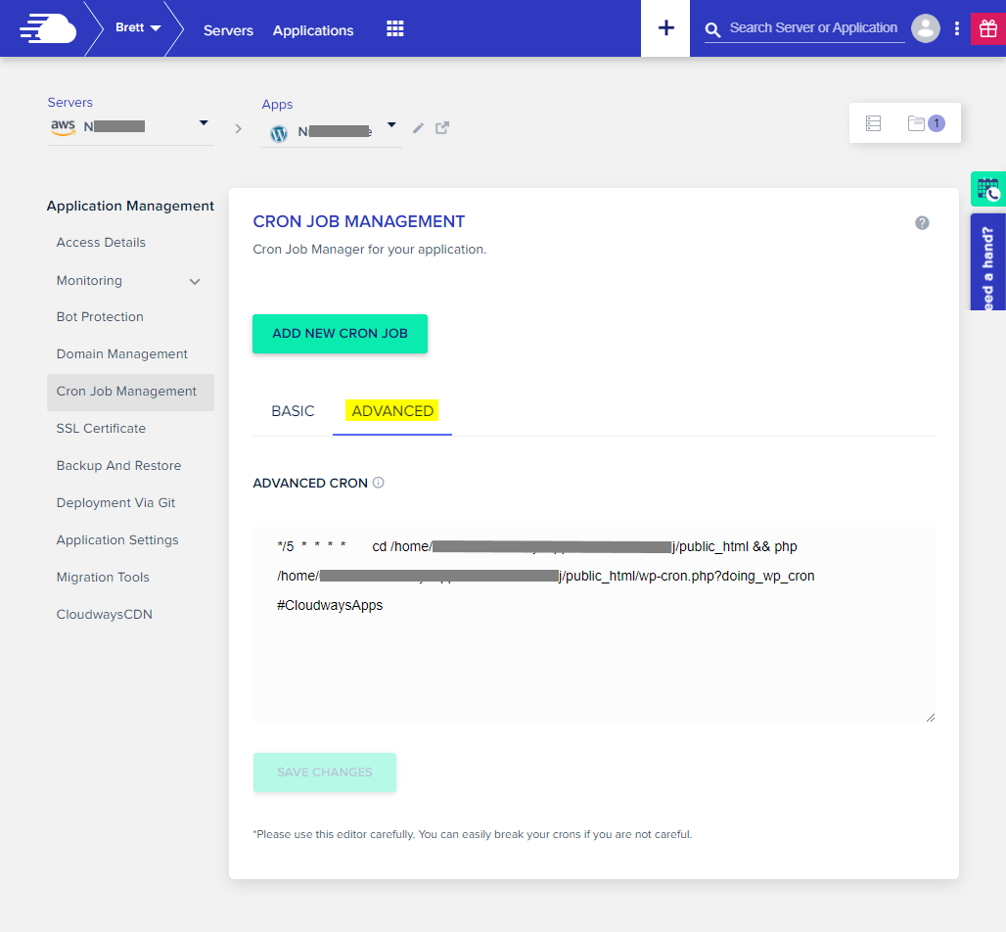Open the three-dot more options menu
The image size is (1006, 932).
(x=957, y=28)
